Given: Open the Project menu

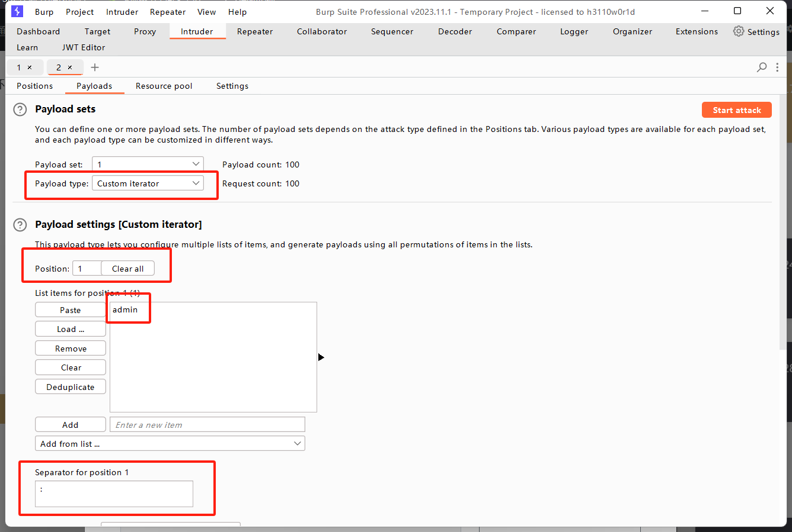Looking at the screenshot, I should (x=79, y=12).
